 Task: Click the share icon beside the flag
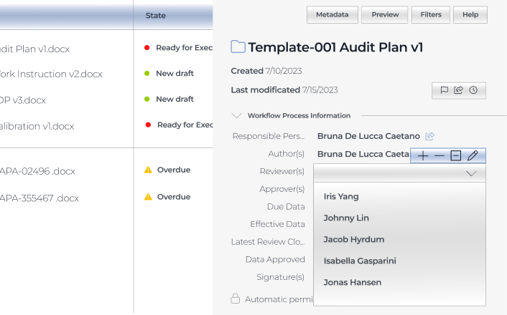click(458, 90)
